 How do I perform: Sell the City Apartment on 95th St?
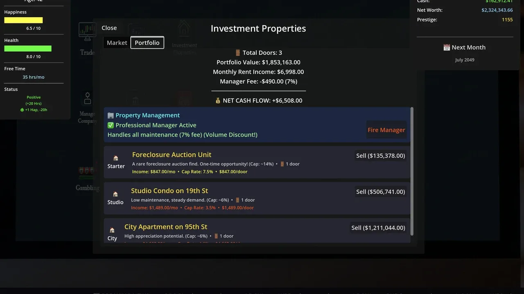pos(378,227)
